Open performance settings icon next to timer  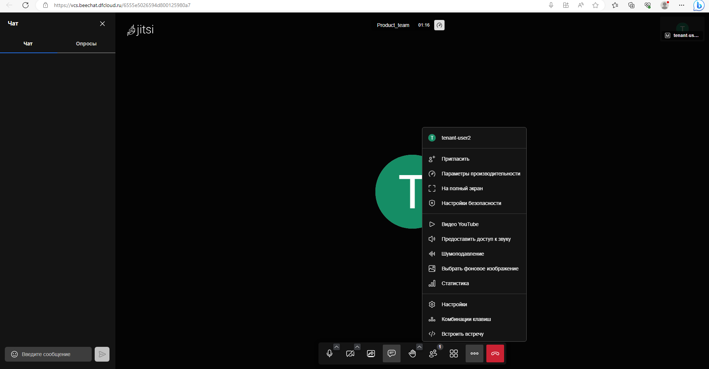(x=439, y=25)
